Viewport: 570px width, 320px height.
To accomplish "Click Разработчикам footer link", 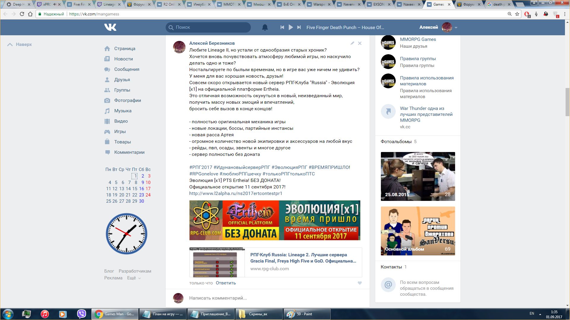I will pyautogui.click(x=135, y=271).
